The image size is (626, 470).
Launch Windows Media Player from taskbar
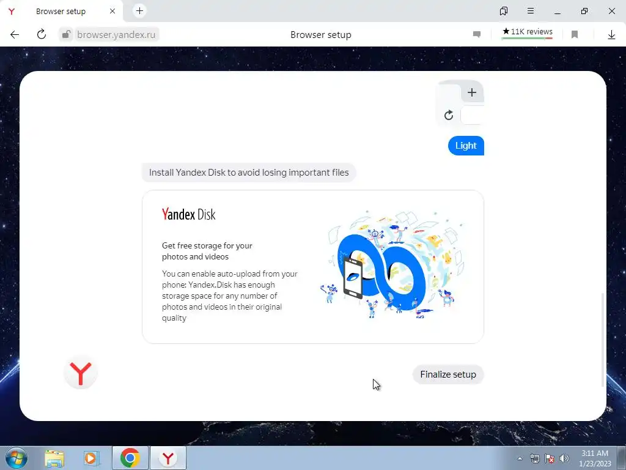(91, 458)
